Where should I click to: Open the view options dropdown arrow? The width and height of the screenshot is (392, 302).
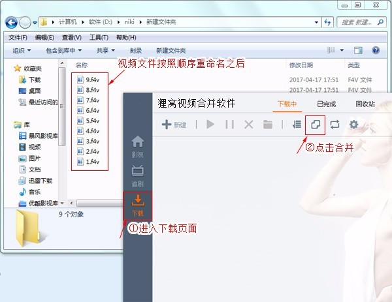point(342,50)
